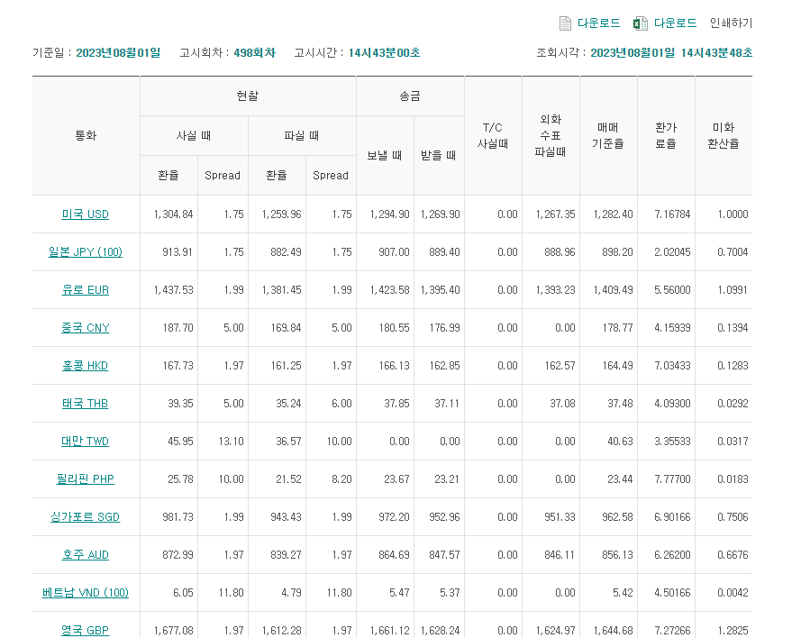Click the 받을 때 column header
801x638 pixels.
(439, 155)
